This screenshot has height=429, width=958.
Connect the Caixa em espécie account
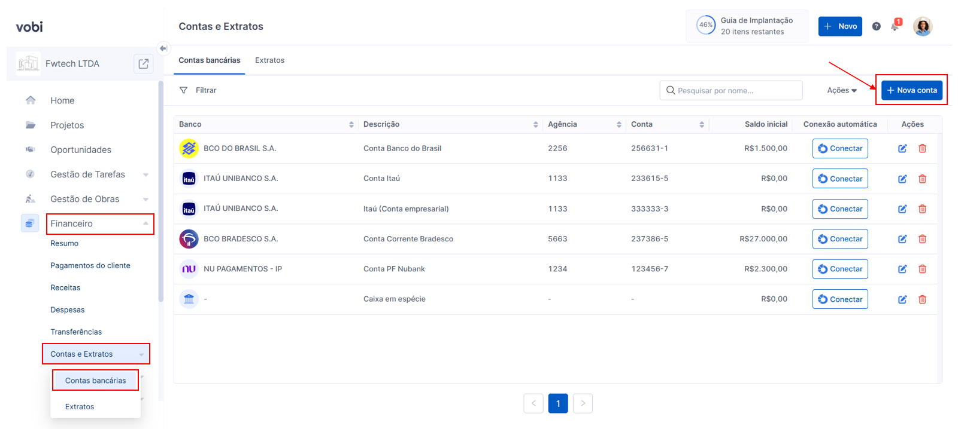[840, 299]
